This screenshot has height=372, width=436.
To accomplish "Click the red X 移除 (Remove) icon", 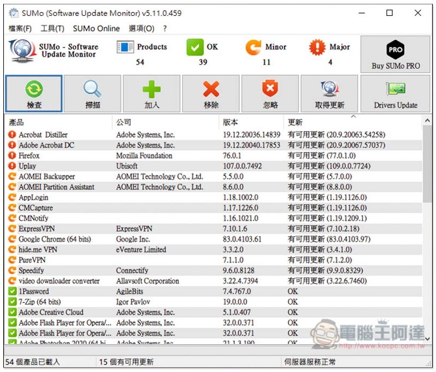I will pos(211,89).
